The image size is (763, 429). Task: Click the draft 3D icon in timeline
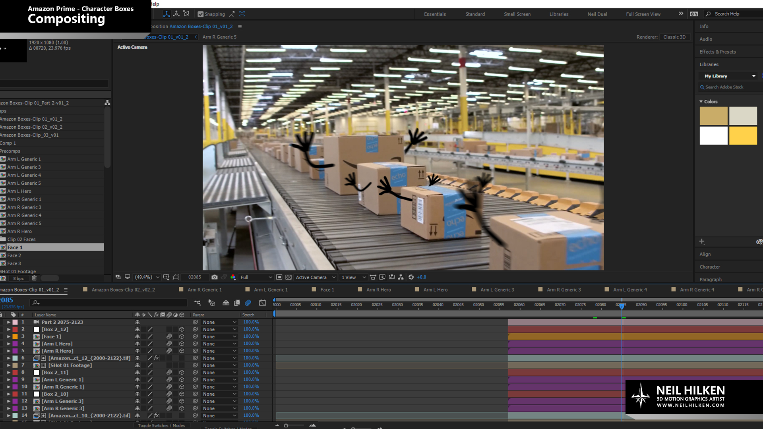[211, 303]
